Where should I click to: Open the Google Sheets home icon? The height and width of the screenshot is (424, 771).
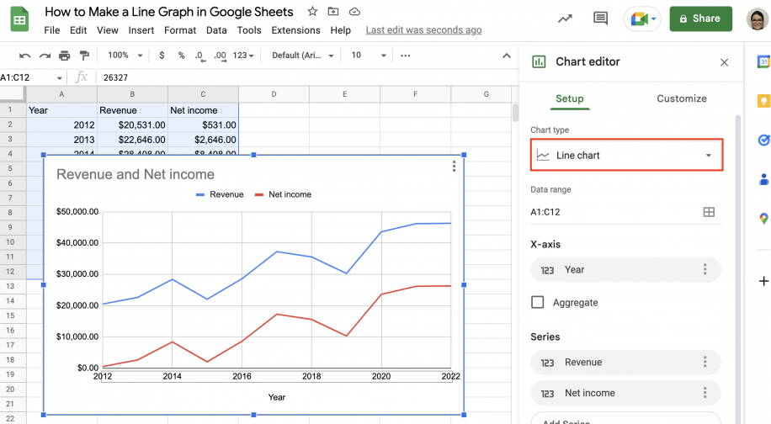click(x=19, y=19)
